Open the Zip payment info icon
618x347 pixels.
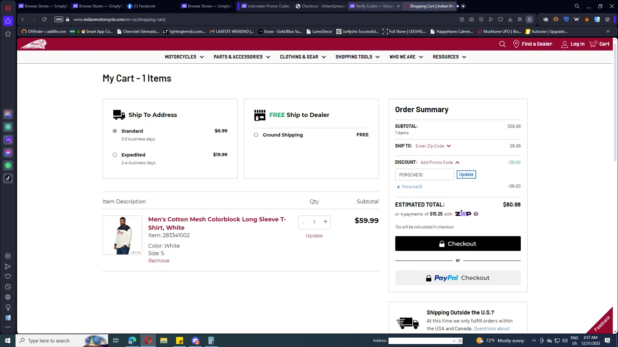pyautogui.click(x=476, y=214)
